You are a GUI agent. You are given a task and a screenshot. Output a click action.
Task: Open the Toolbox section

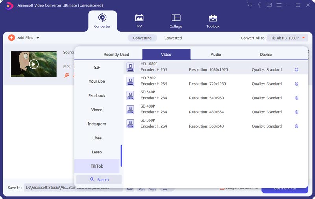point(213,21)
